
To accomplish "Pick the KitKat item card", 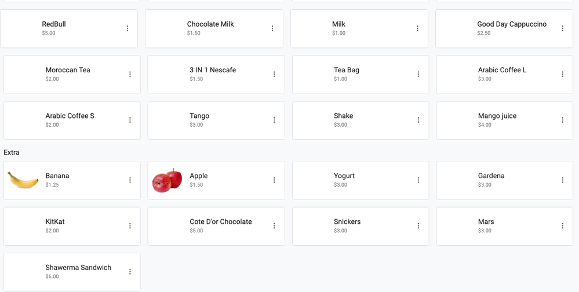I will tap(72, 226).
